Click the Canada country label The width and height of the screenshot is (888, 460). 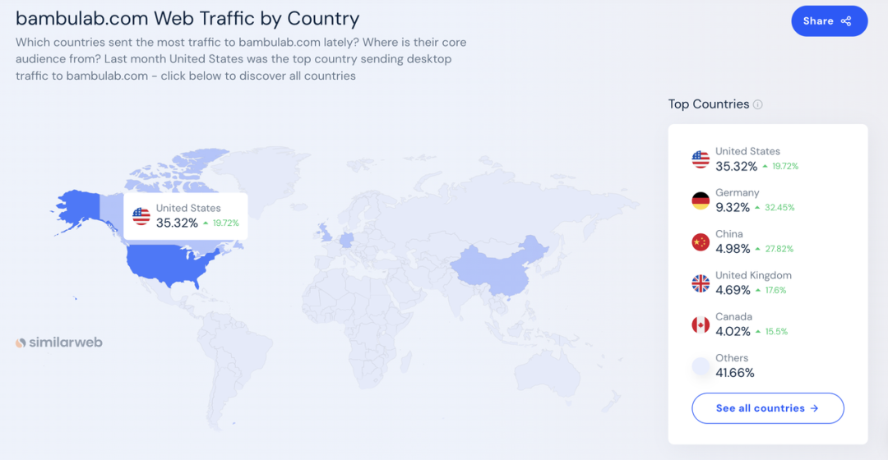coord(733,317)
